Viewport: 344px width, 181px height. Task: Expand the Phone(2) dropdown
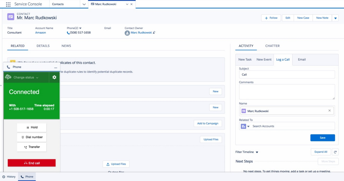[x=80, y=28]
